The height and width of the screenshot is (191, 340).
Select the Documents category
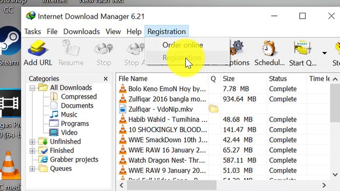(77, 106)
